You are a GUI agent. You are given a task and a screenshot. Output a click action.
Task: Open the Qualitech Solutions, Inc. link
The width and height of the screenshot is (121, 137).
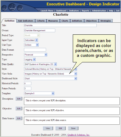pyautogui.click(x=79, y=135)
